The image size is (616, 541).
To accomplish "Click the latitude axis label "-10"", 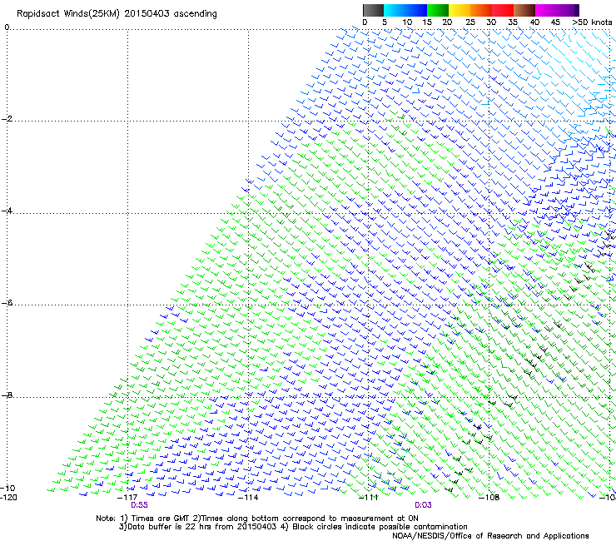I will pos(7,488).
